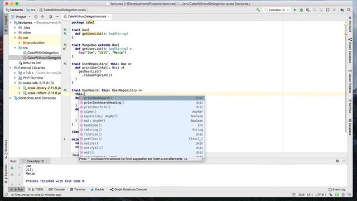Collapse scala-sdk-2.11.8 library node
The height and width of the screenshot is (201, 357).
(15, 83)
